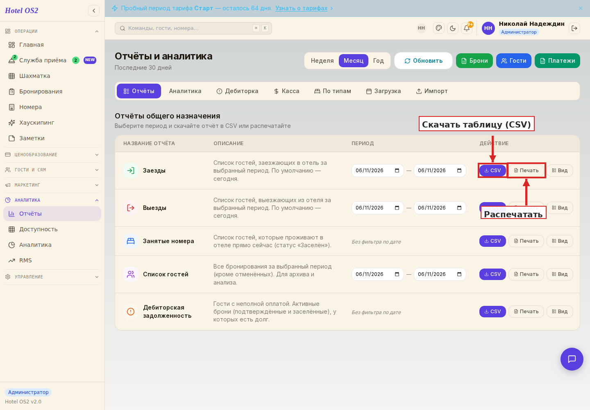Open Николай Надеждин profile avatar
The height and width of the screenshot is (410, 590).
point(488,28)
